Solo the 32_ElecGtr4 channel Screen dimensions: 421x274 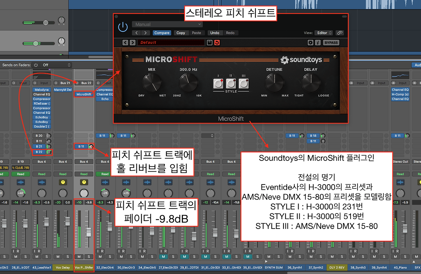[x=110, y=257]
